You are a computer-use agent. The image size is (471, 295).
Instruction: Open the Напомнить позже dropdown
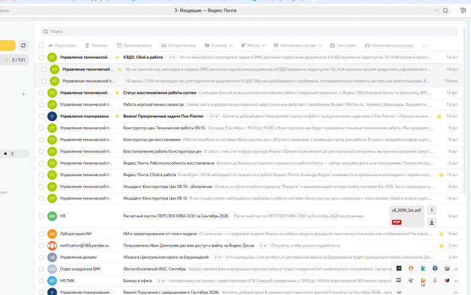[x=297, y=45]
